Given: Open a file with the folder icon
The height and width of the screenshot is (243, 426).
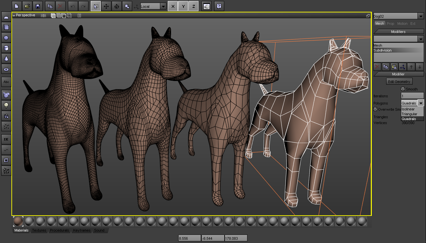Looking at the screenshot, I should click(x=27, y=6).
